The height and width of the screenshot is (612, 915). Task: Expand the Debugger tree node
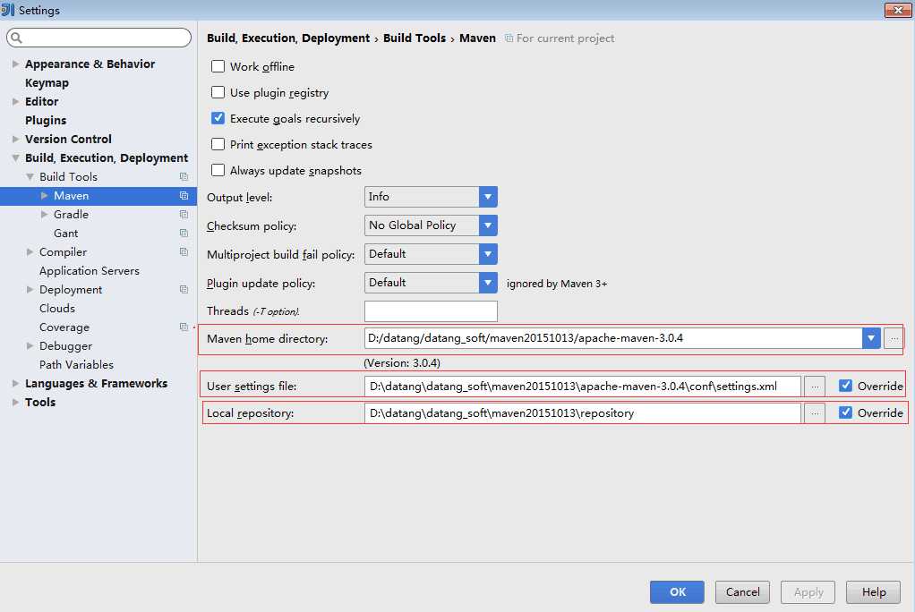pos(30,346)
